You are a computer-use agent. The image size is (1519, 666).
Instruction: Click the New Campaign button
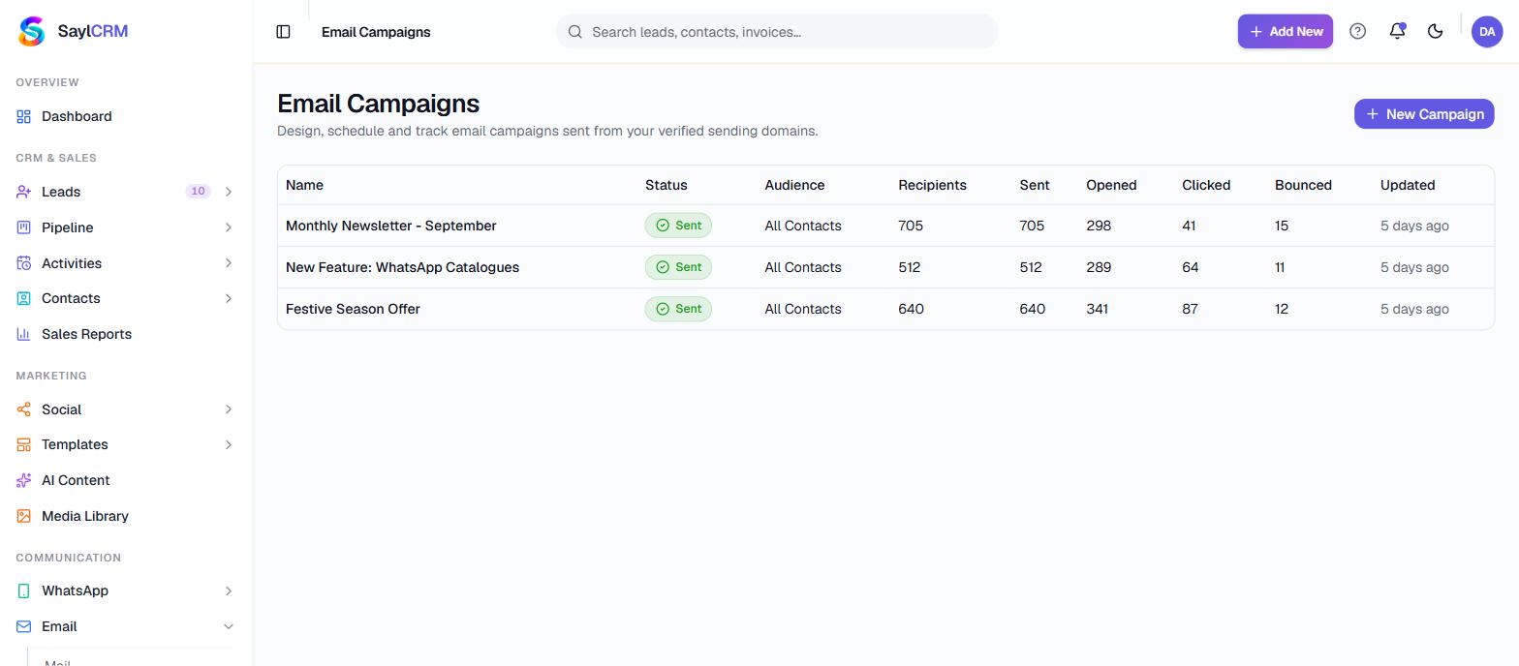coord(1424,114)
